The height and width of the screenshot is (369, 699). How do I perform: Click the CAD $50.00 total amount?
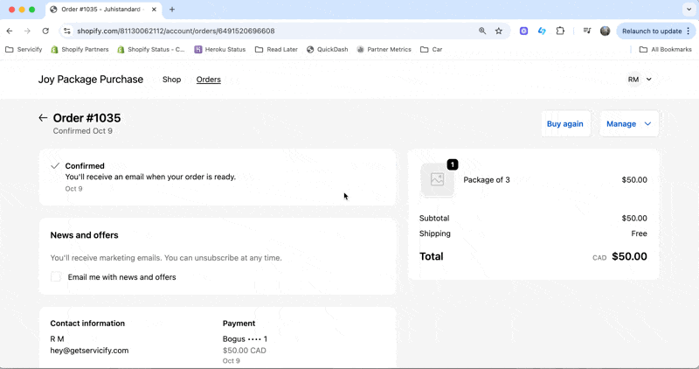619,256
